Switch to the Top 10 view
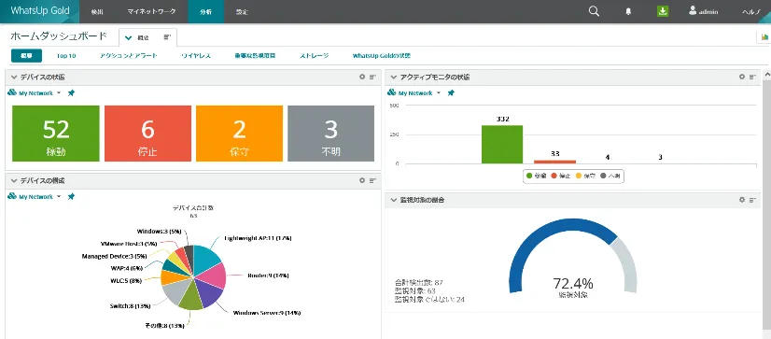Image resolution: width=771 pixels, height=339 pixels. point(66,56)
